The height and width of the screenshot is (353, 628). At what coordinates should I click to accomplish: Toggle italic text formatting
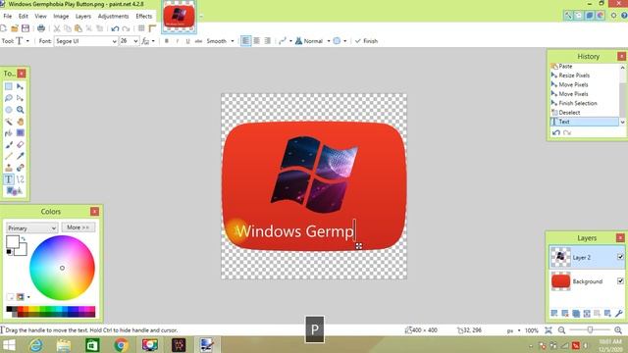coord(177,41)
